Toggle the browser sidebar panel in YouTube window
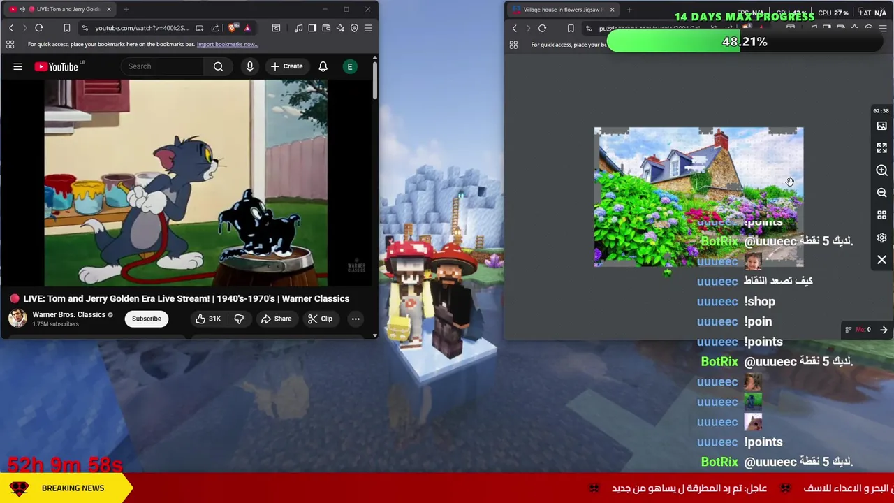Screen dimensions: 894x503 click(312, 28)
